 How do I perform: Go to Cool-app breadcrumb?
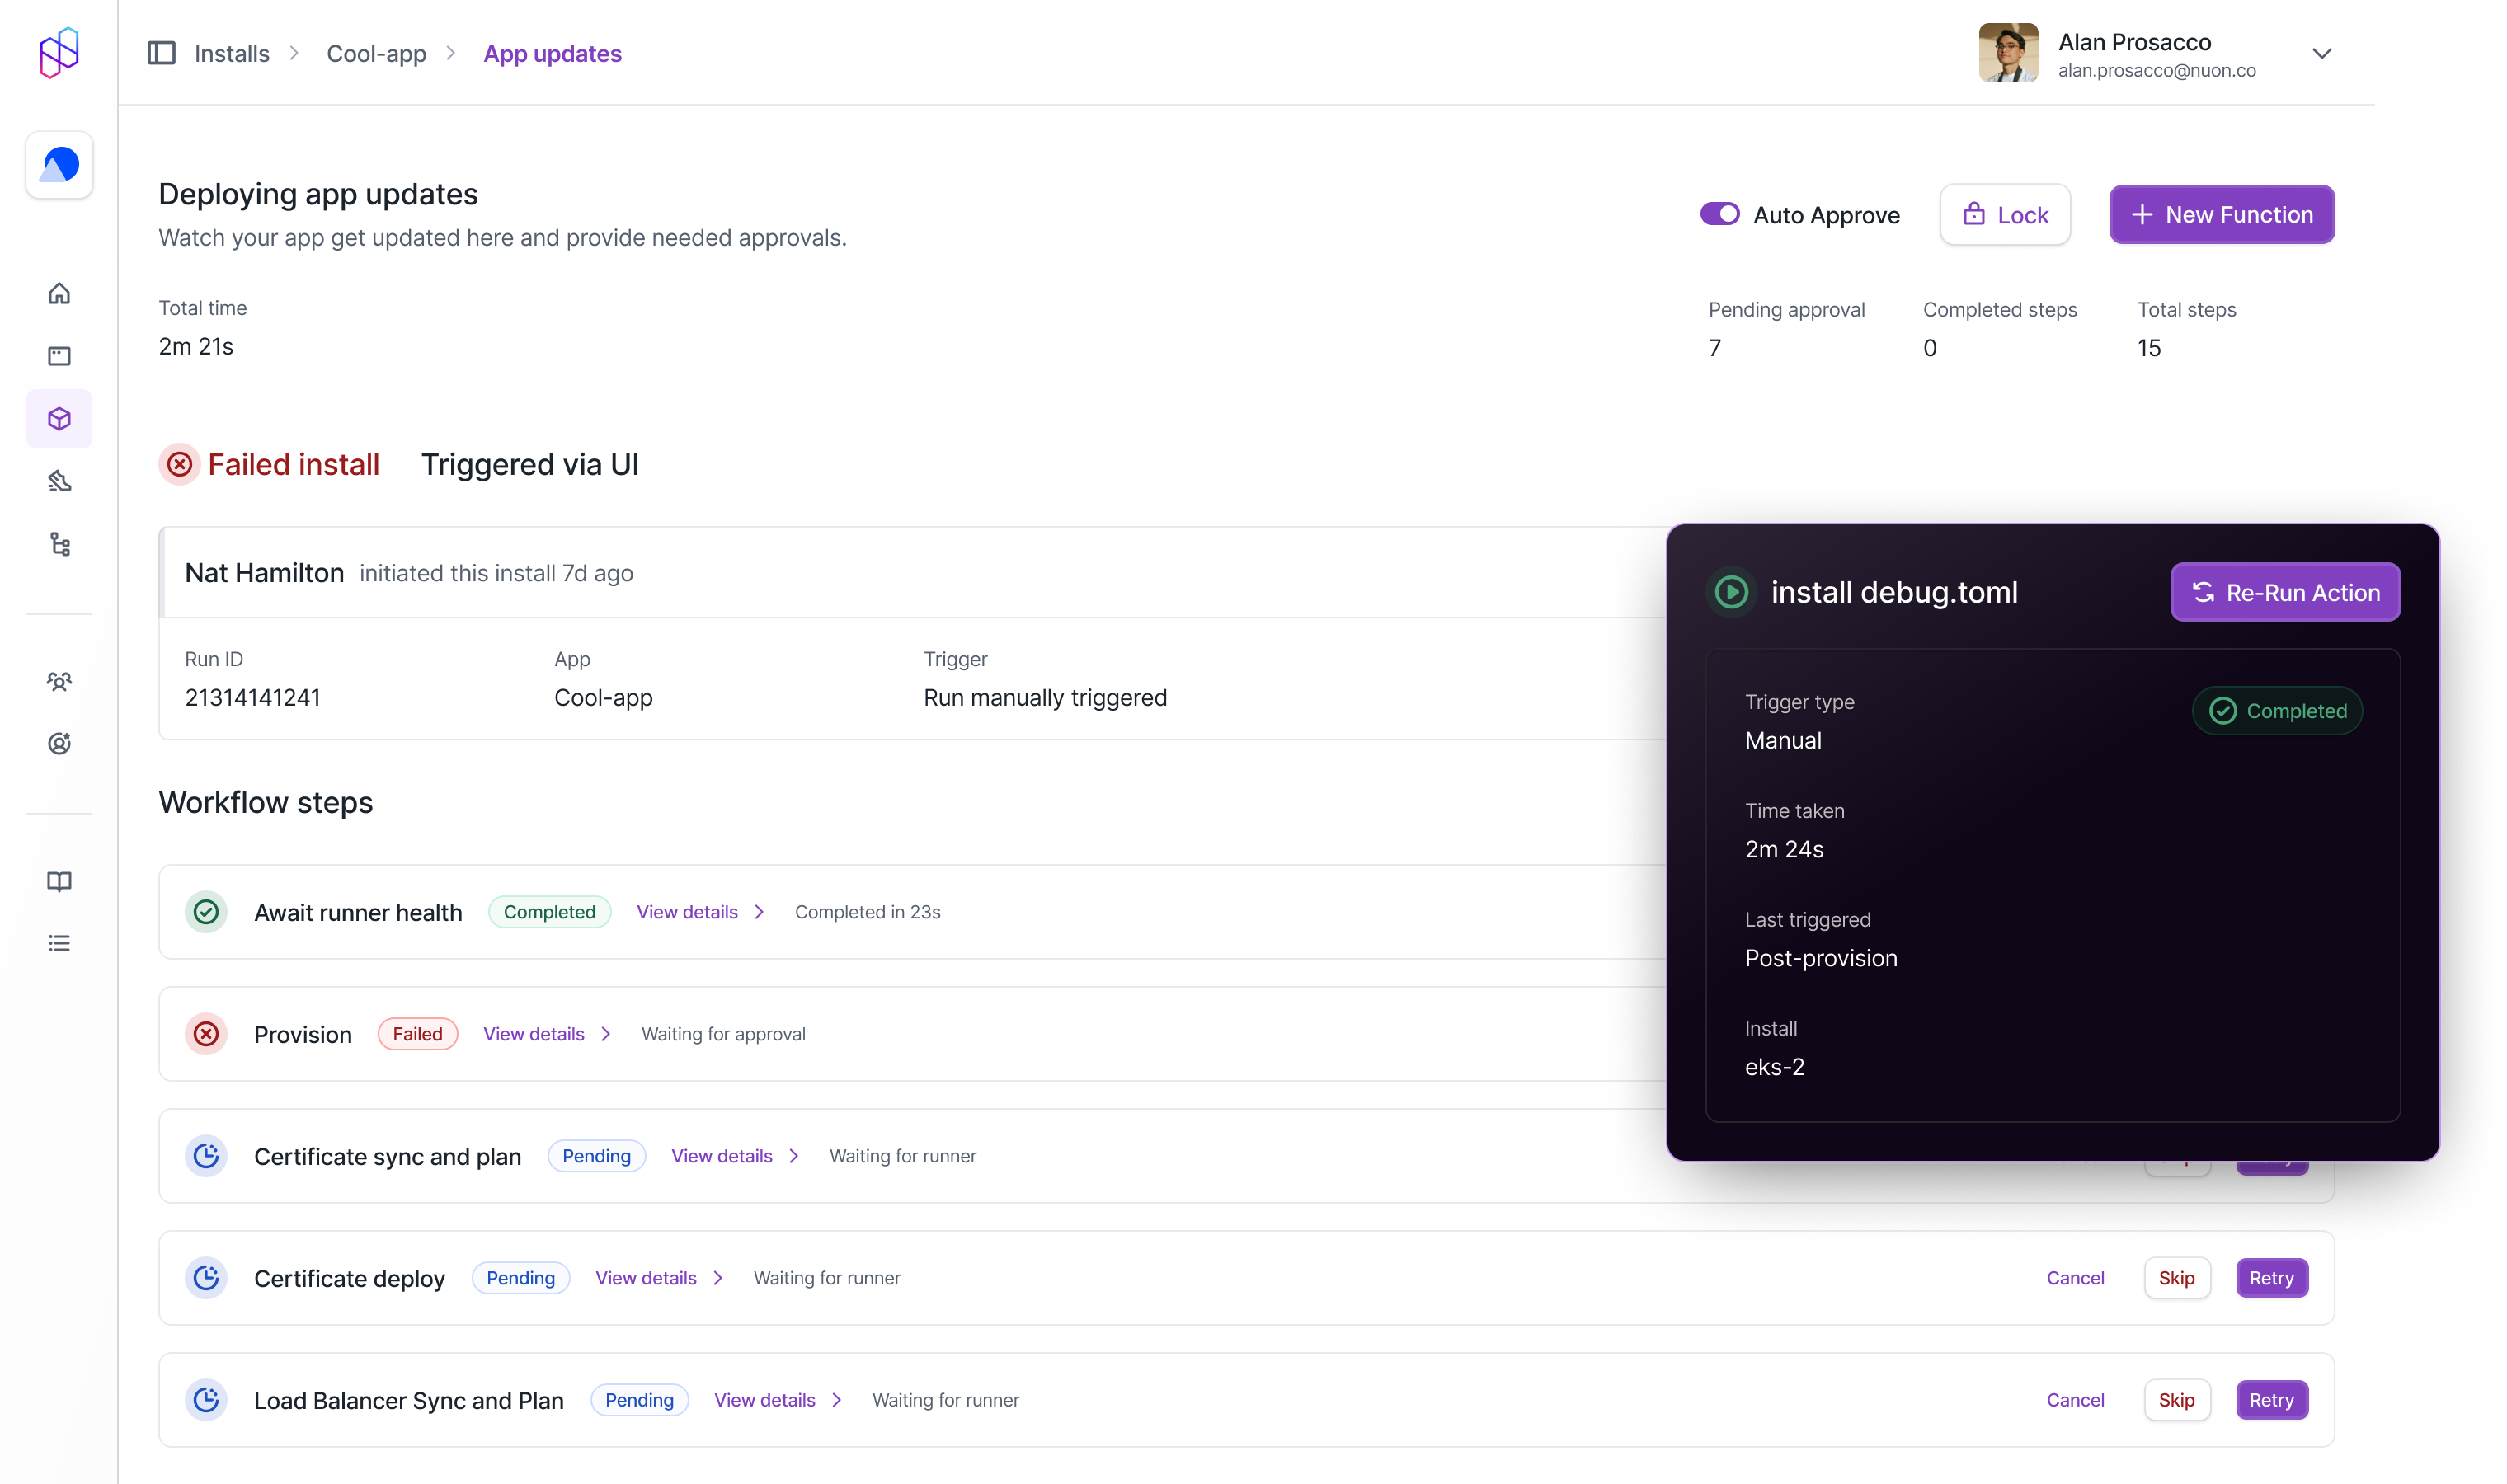click(x=376, y=54)
